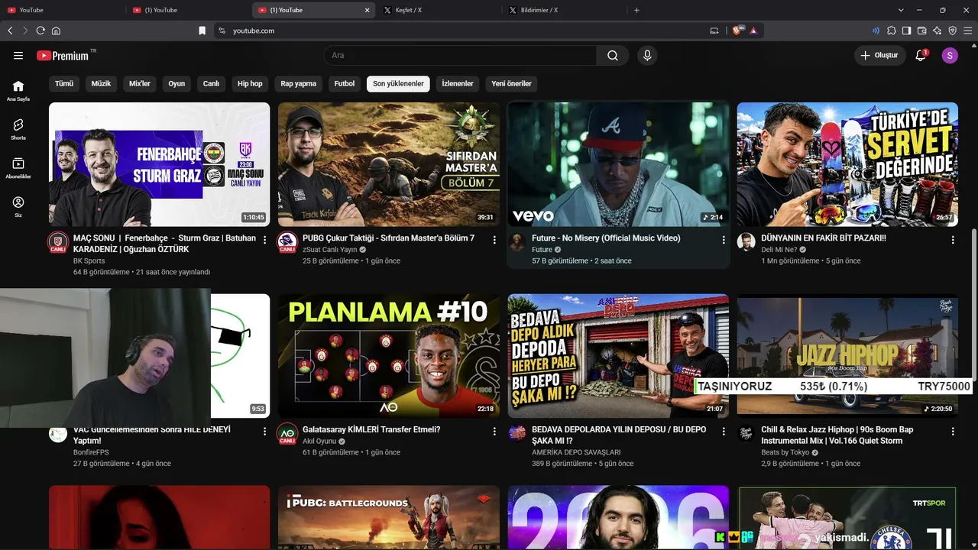Screen dimensions: 978x550
Task: Open the account avatar menu
Action: pyautogui.click(x=950, y=56)
